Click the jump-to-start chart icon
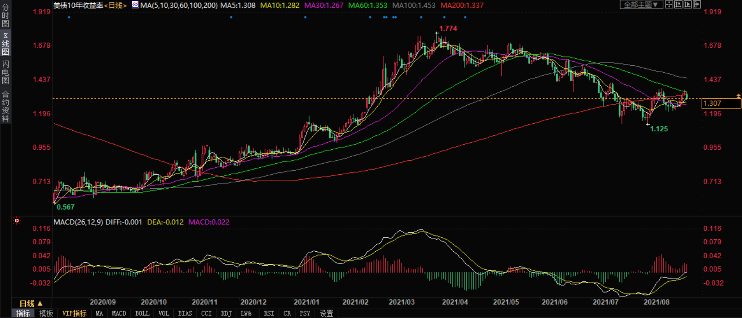 click(678, 5)
